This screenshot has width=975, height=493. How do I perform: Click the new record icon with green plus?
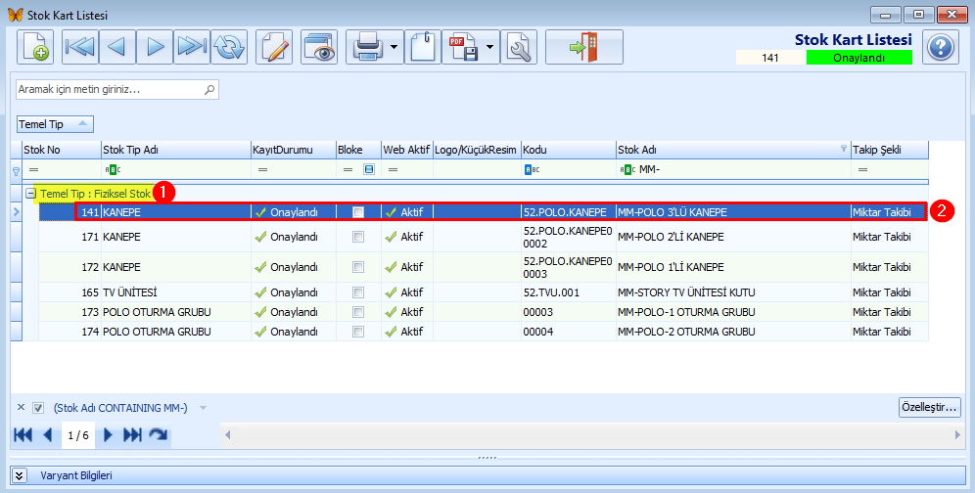pos(35,47)
